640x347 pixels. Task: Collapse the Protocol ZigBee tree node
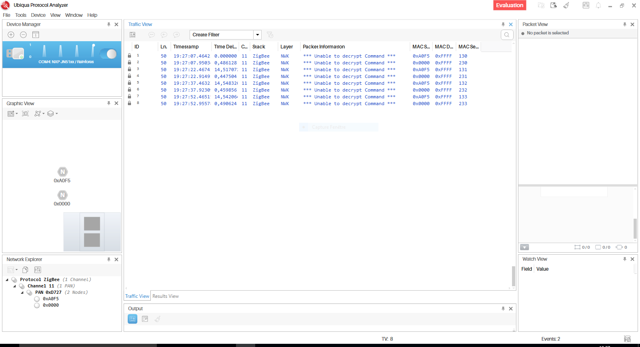[7, 280]
